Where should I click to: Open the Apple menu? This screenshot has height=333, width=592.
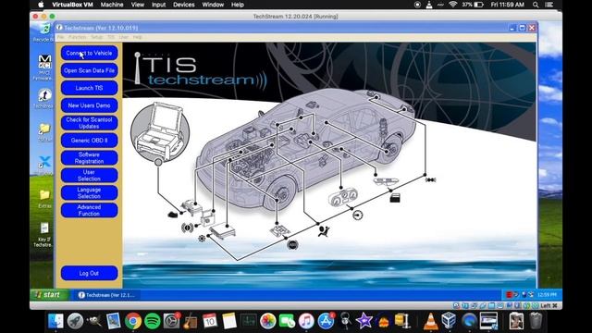click(x=41, y=5)
